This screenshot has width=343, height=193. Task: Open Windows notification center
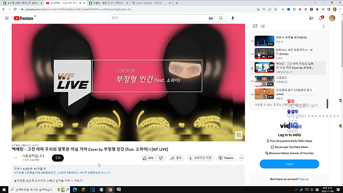point(338,190)
